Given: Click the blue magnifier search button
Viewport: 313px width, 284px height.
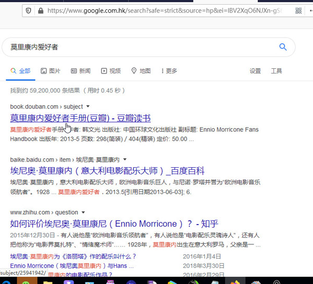Looking at the screenshot, I should coord(283,47).
